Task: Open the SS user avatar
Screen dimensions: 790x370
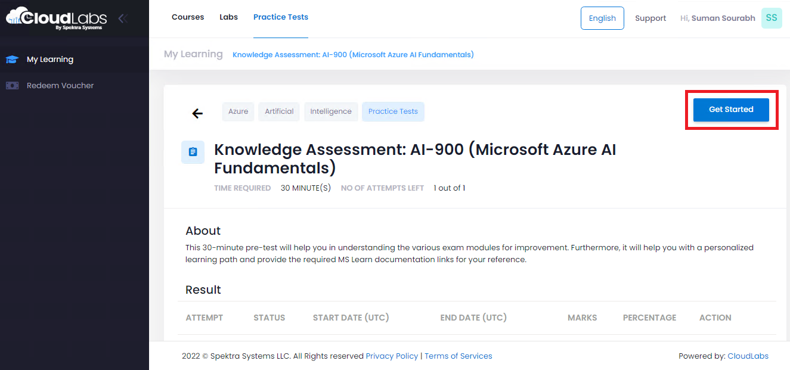Action: (x=771, y=18)
